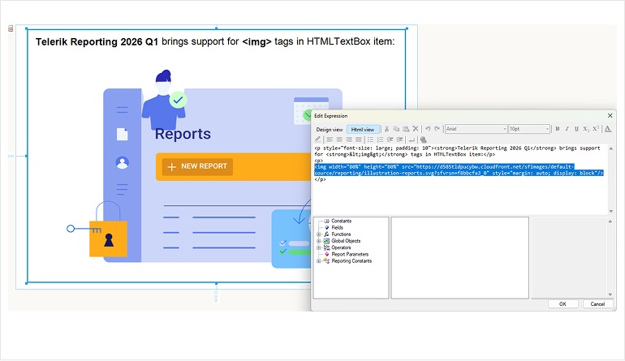Toggle Bold formatting
Viewport: 625px width, 361px height.
point(558,129)
